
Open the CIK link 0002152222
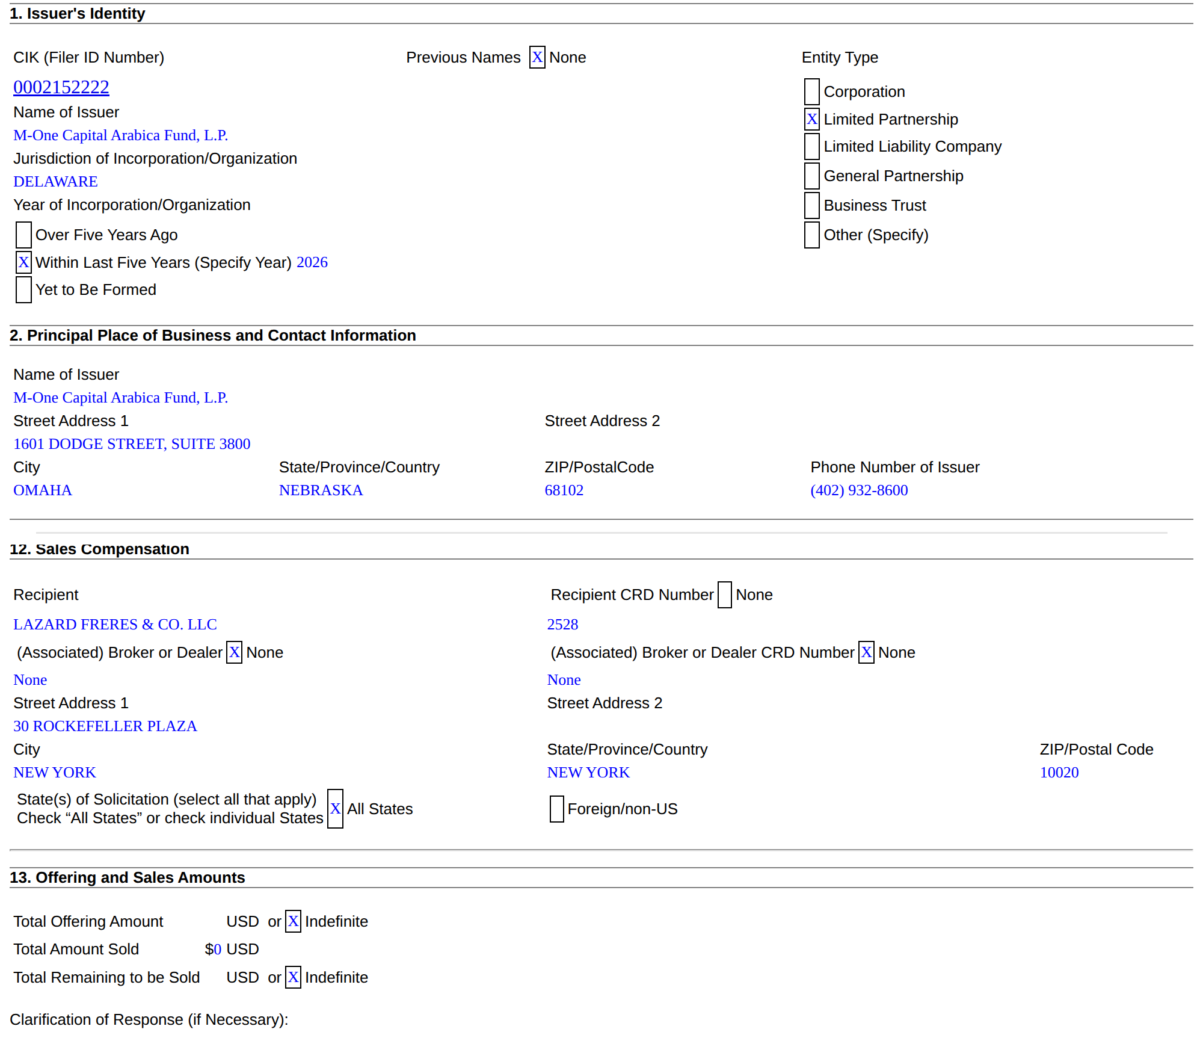tap(61, 87)
